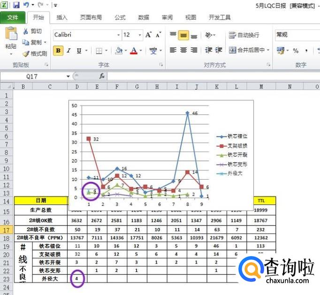
Task: Click the Select All corner button
Action: click(x=7, y=86)
